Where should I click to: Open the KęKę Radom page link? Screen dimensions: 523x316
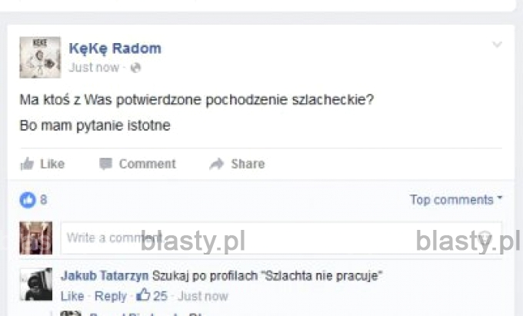[115, 48]
